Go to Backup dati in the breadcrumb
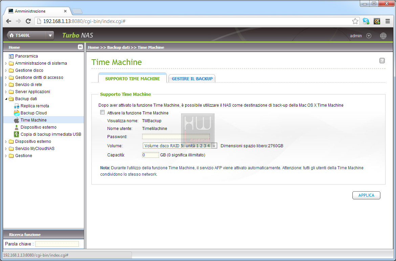The height and width of the screenshot is (261, 396). (x=118, y=47)
